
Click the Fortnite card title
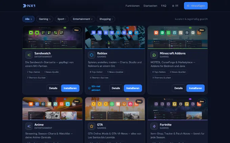click(166, 124)
